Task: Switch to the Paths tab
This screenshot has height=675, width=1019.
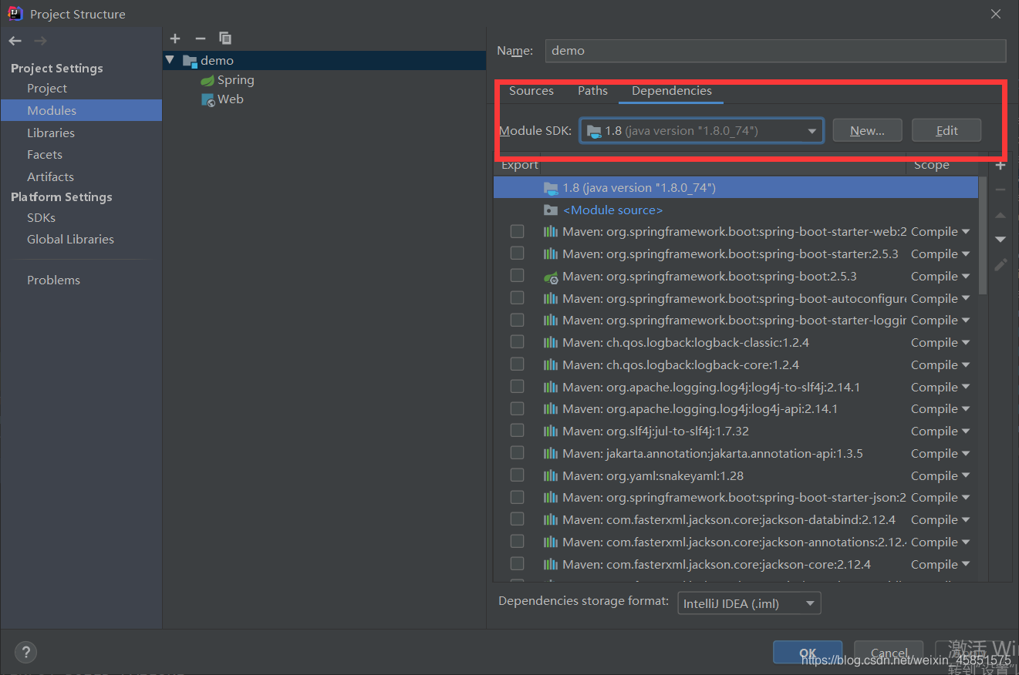Action: [592, 91]
